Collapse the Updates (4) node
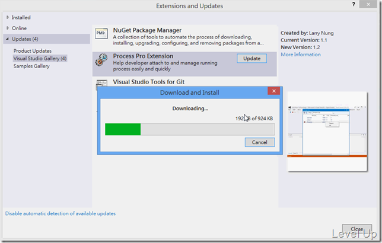The width and height of the screenshot is (382, 243). pos(7,39)
